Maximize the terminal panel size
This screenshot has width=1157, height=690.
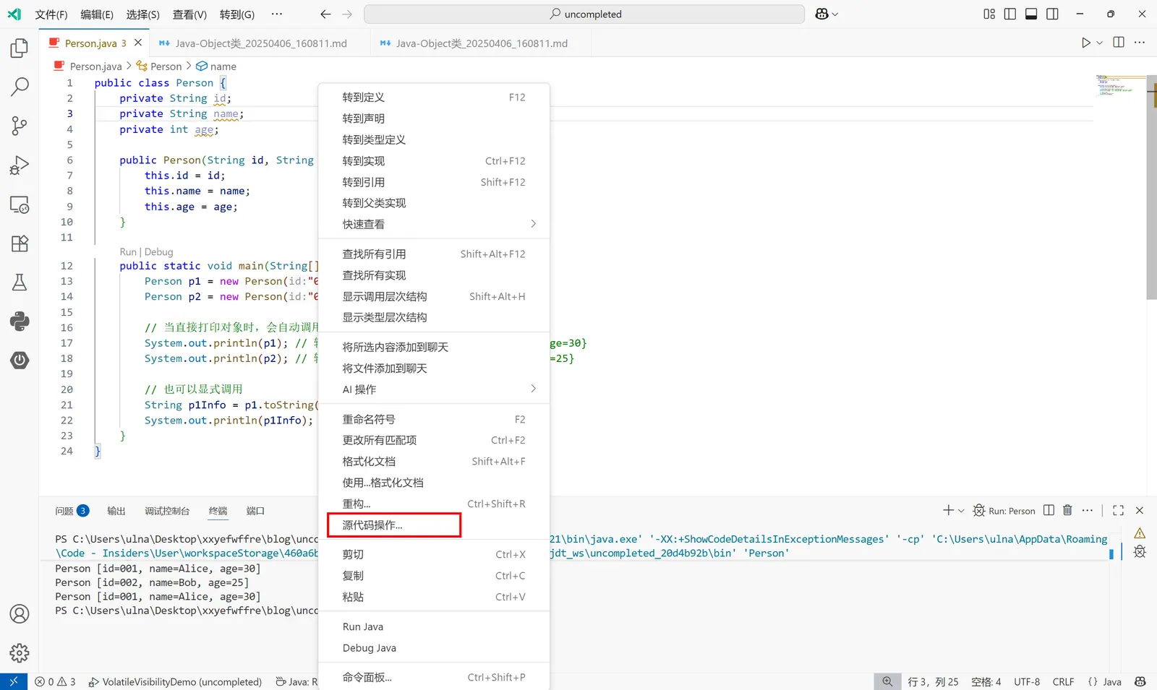pos(1118,511)
